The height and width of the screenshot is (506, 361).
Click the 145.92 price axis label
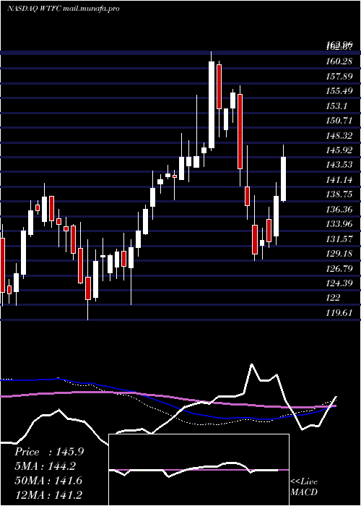[339, 150]
